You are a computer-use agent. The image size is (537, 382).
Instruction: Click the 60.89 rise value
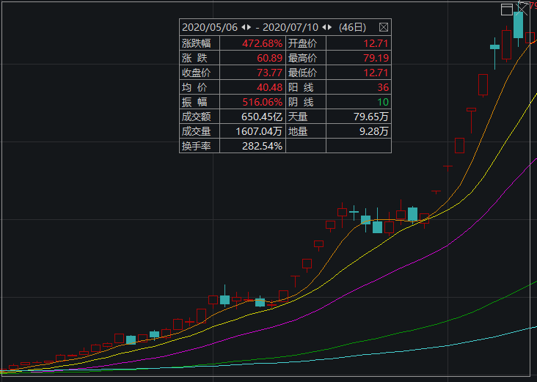(270, 58)
